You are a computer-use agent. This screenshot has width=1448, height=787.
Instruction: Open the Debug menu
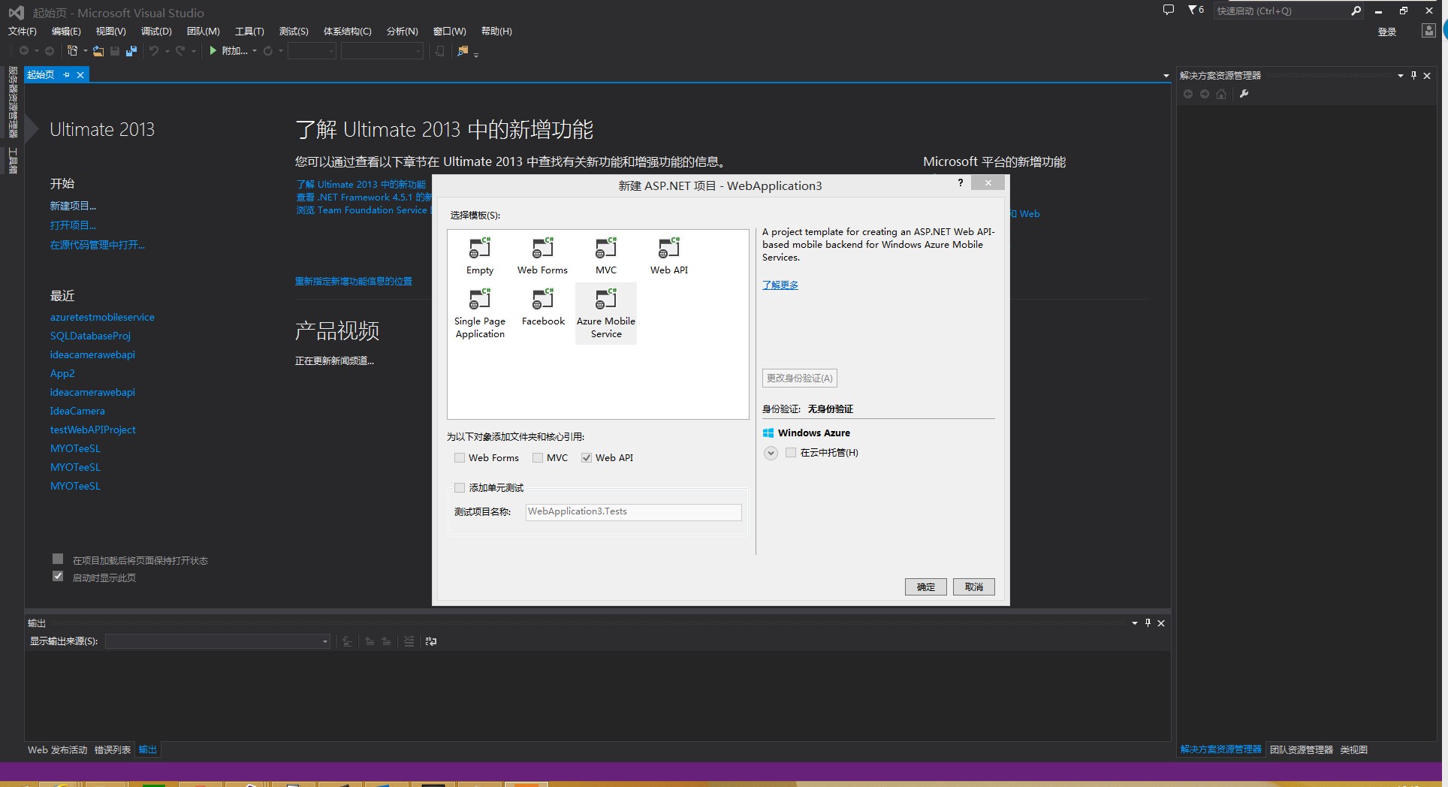pyautogui.click(x=156, y=32)
